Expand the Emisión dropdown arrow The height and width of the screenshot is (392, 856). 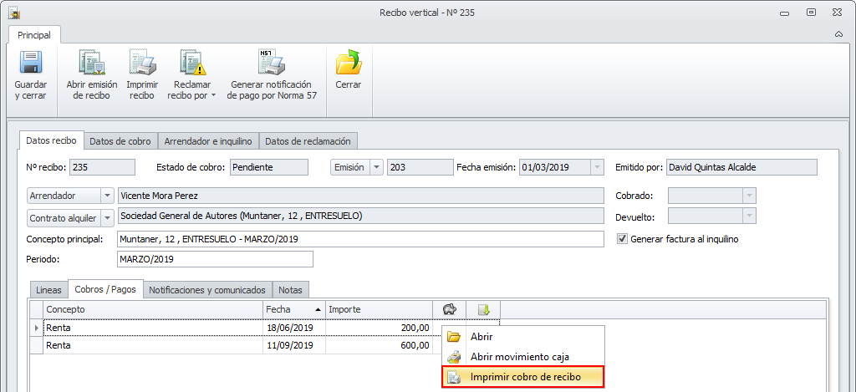377,167
